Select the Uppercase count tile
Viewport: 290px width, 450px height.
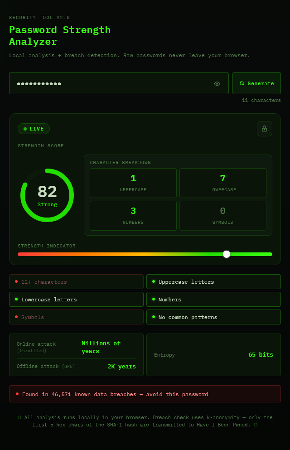[x=133, y=183]
